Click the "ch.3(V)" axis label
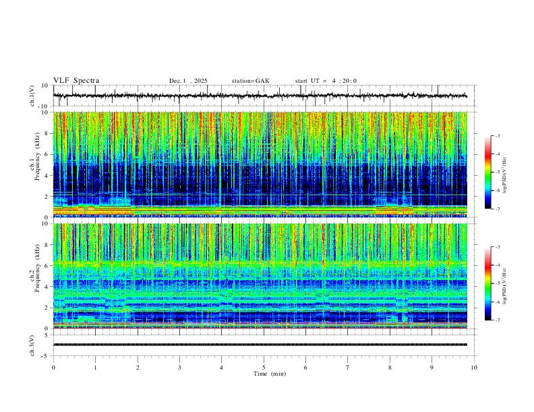 32,345
